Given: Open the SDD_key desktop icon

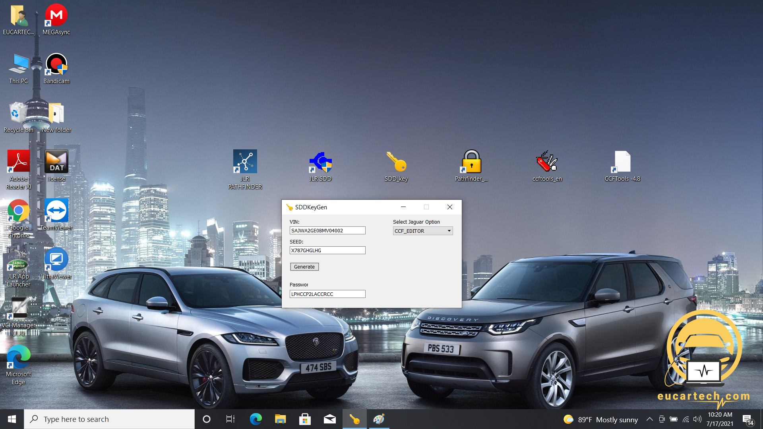Looking at the screenshot, I should [396, 162].
